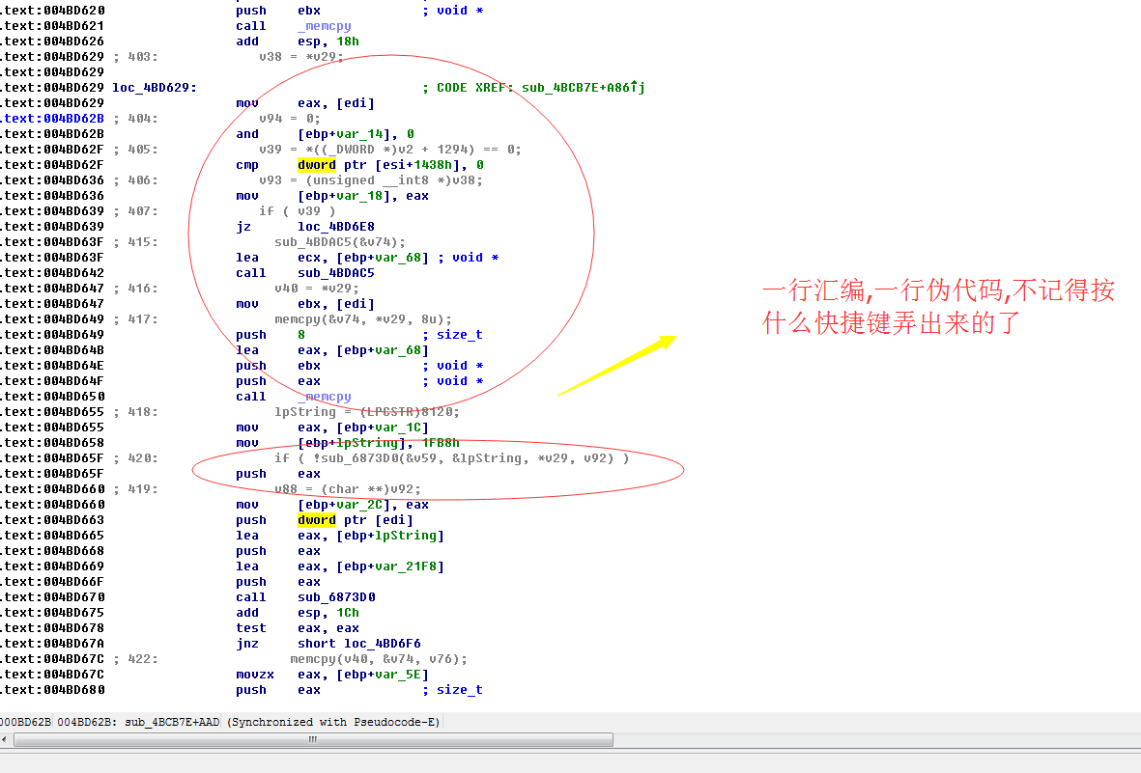Click the 'mov ebx, [edi]' instruction

[x=305, y=304]
